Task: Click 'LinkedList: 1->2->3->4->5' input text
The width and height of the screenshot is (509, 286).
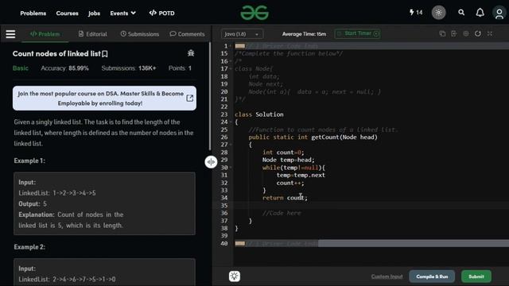Action: (57, 193)
